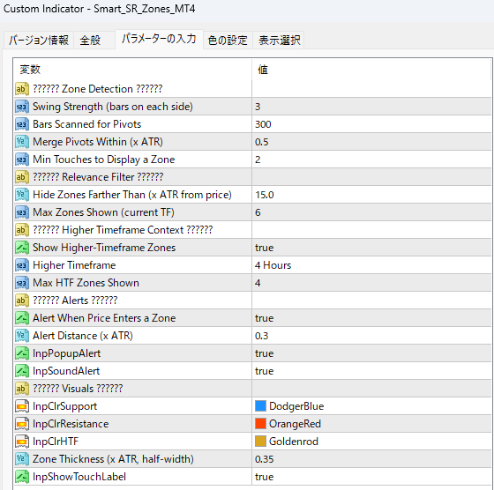
Task: Switch to the 色の設定 tab
Action: [228, 41]
